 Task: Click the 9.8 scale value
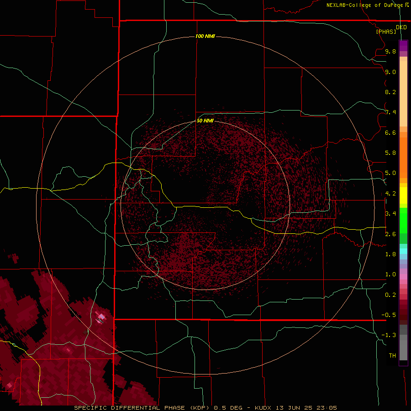tap(390, 51)
